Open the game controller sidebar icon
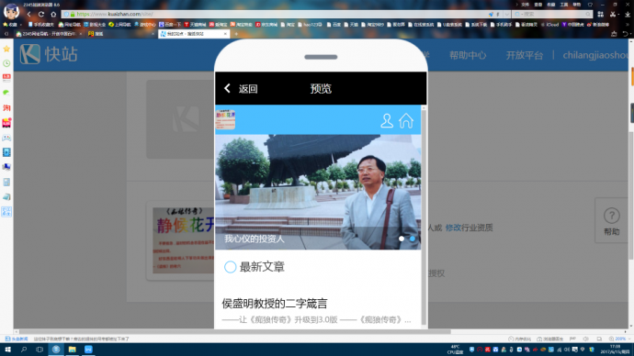 pyautogui.click(x=6, y=138)
